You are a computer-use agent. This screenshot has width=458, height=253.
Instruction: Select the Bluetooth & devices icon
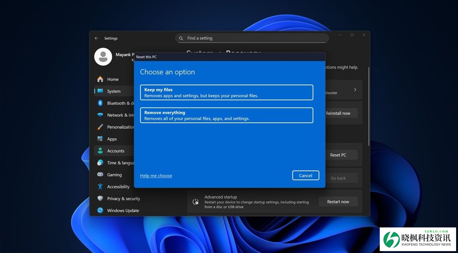[100, 103]
